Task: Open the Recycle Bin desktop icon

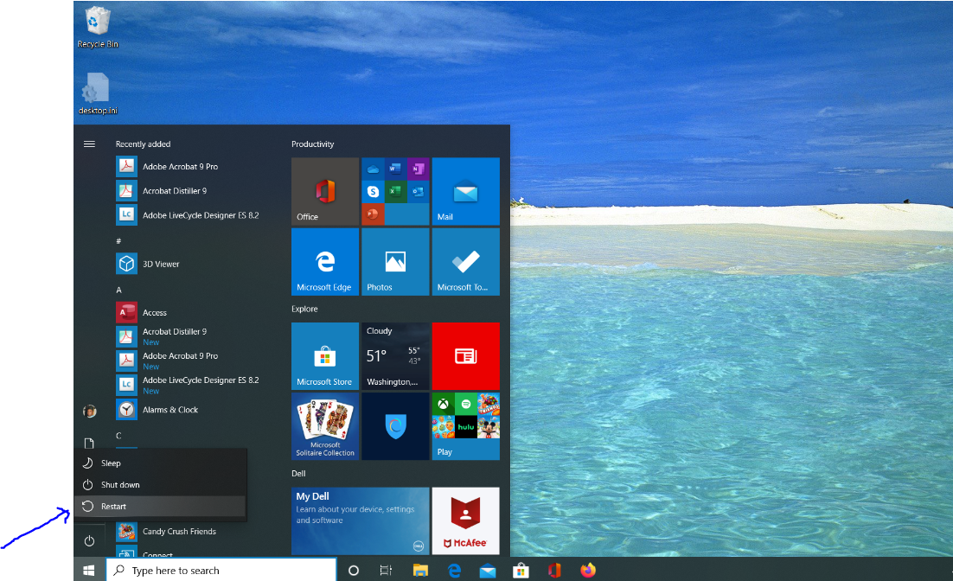Action: click(x=97, y=28)
